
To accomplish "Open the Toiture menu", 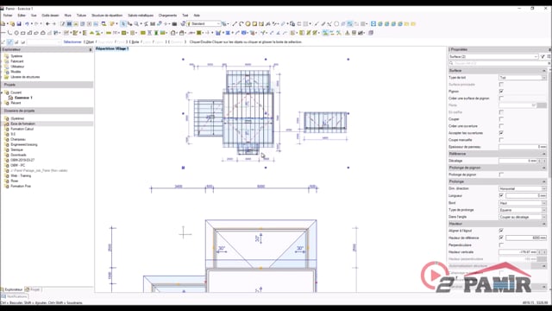I will point(81,16).
